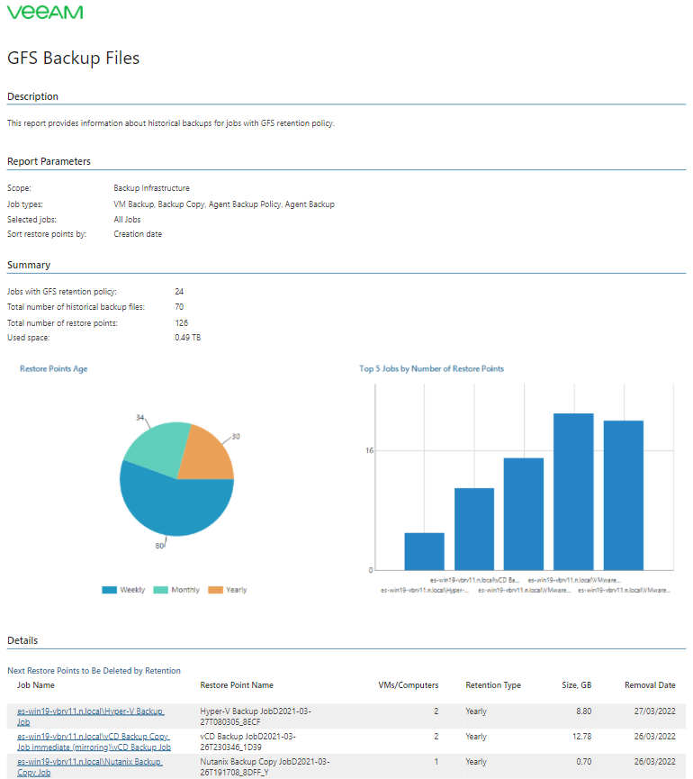The height and width of the screenshot is (779, 693).
Task: Click the pie chart label 30
Action: click(x=236, y=437)
